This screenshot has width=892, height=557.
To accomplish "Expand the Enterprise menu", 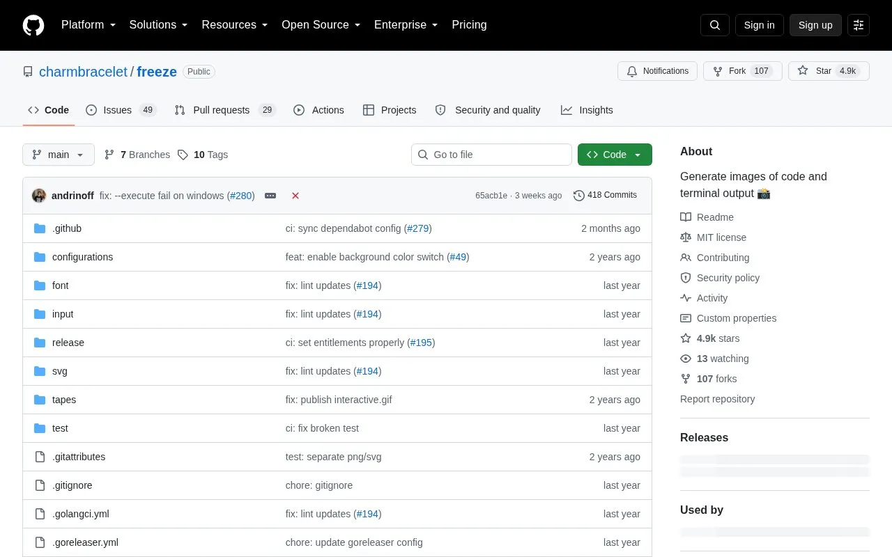I will 406,25.
